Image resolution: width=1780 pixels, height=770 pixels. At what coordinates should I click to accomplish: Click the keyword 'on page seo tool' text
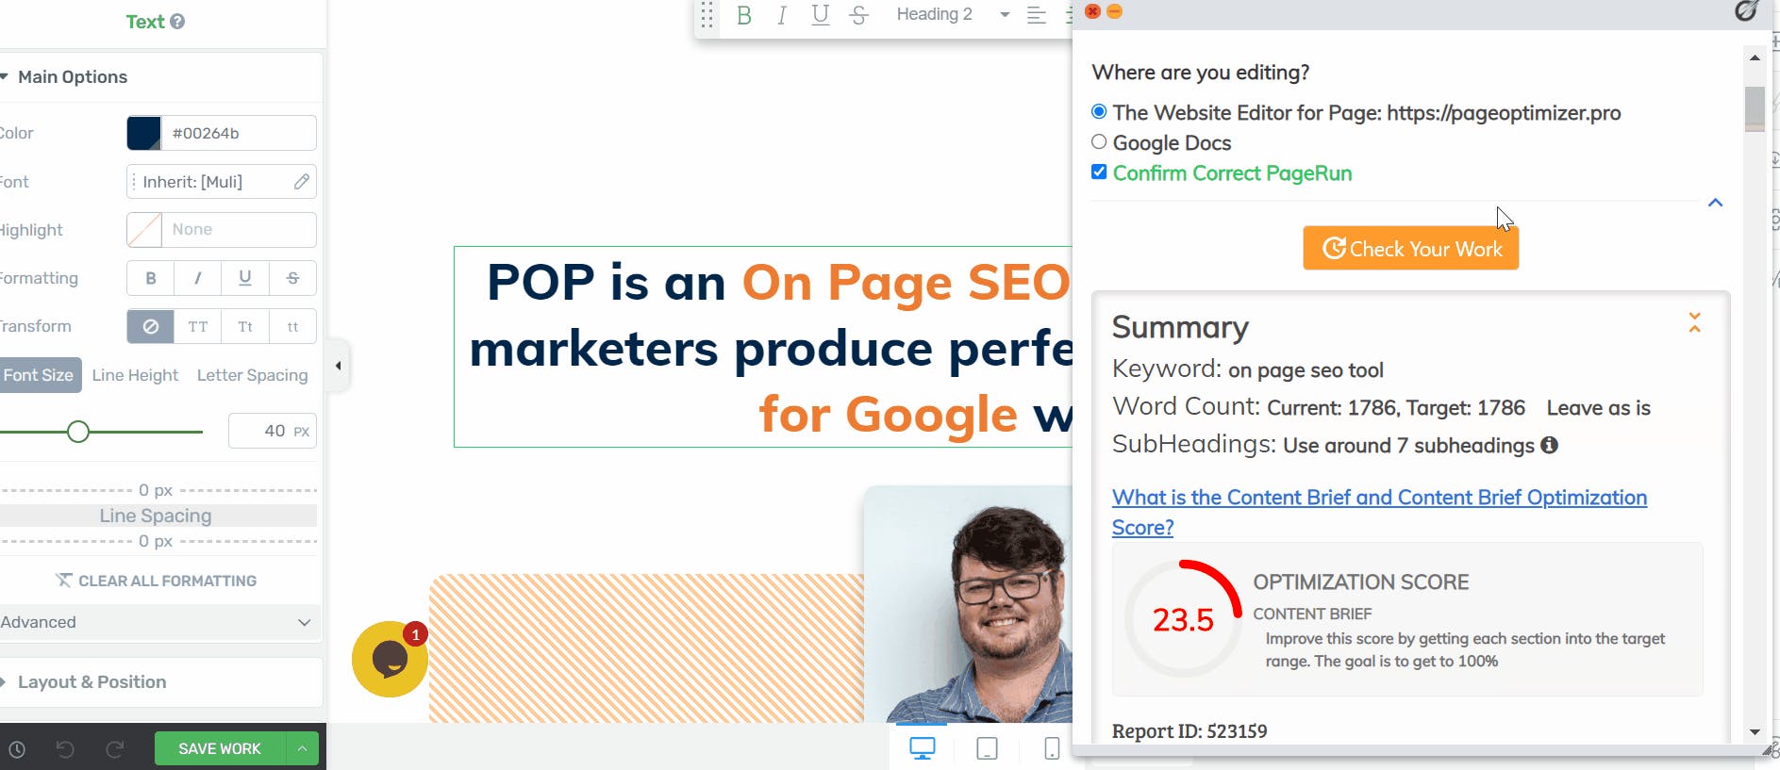1306,370
